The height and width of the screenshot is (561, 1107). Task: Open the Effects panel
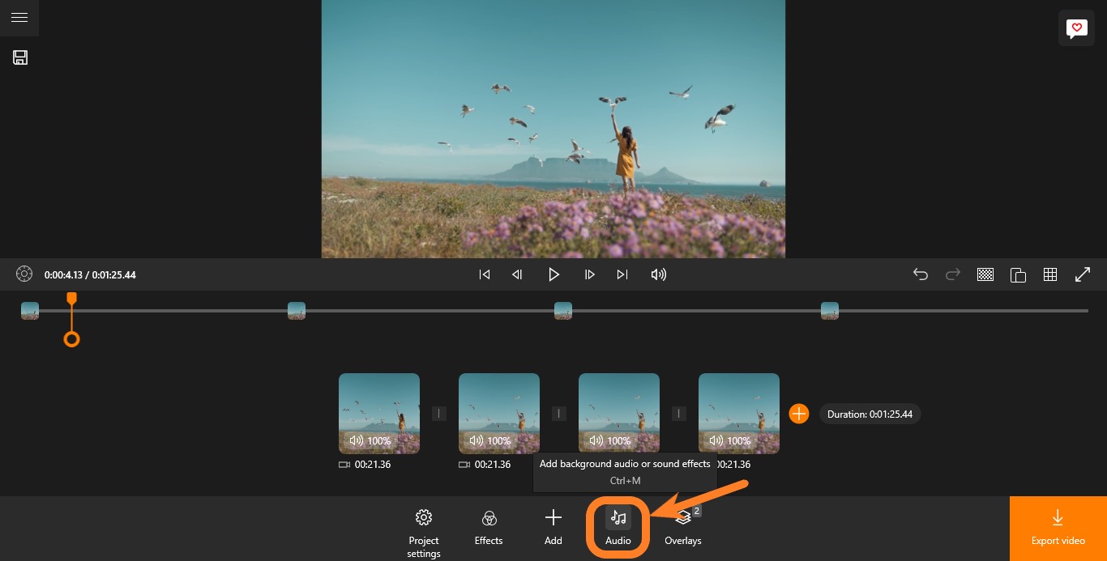pyautogui.click(x=489, y=528)
